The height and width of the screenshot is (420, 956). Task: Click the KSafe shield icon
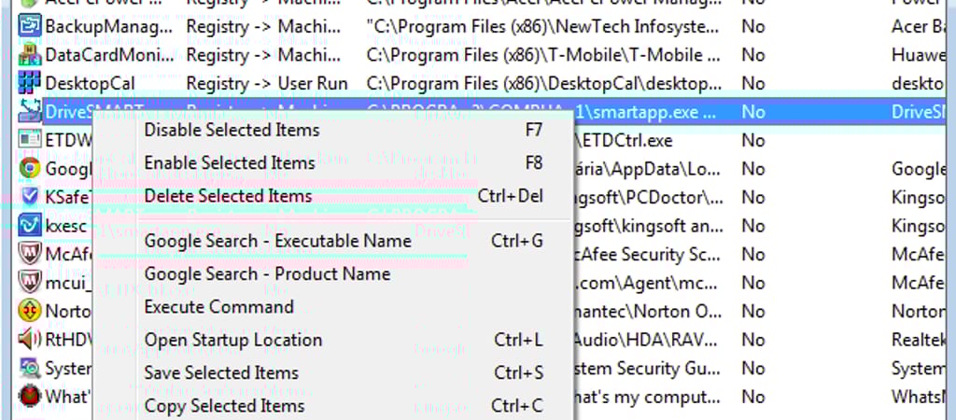coord(29,197)
